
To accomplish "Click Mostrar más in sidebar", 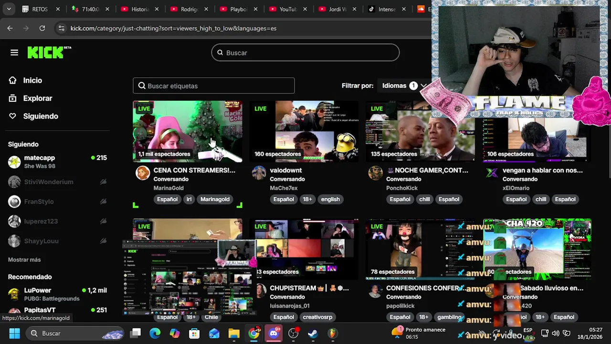I will pyautogui.click(x=24, y=260).
